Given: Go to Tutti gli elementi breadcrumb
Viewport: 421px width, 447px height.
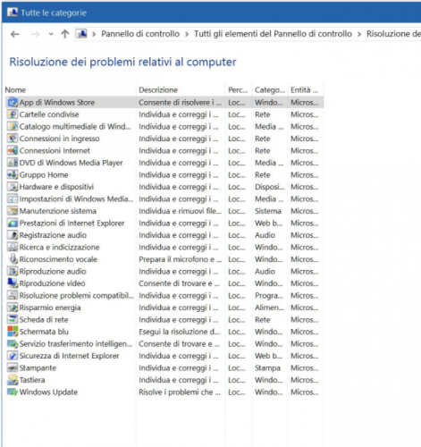Looking at the screenshot, I should point(273,34).
